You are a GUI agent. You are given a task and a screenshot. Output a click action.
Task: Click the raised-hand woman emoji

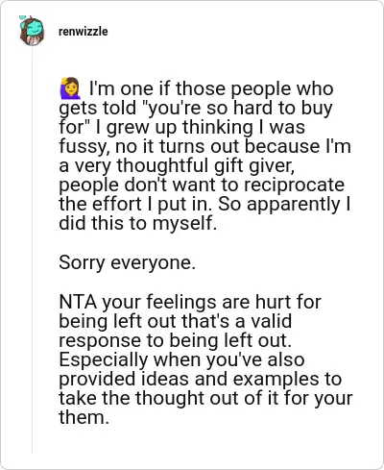70,88
